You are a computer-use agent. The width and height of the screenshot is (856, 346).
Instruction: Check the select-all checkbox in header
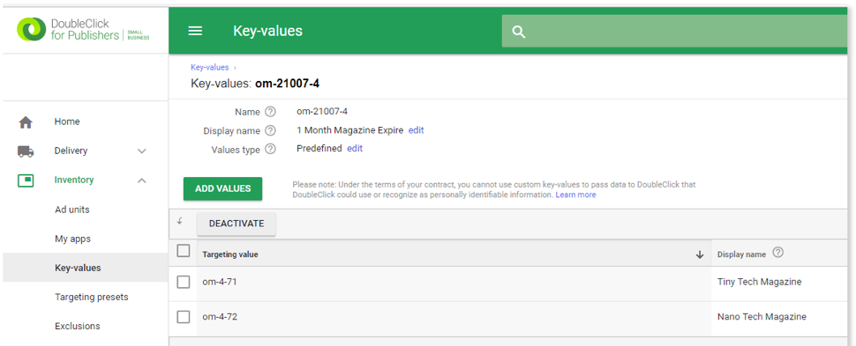coord(184,251)
